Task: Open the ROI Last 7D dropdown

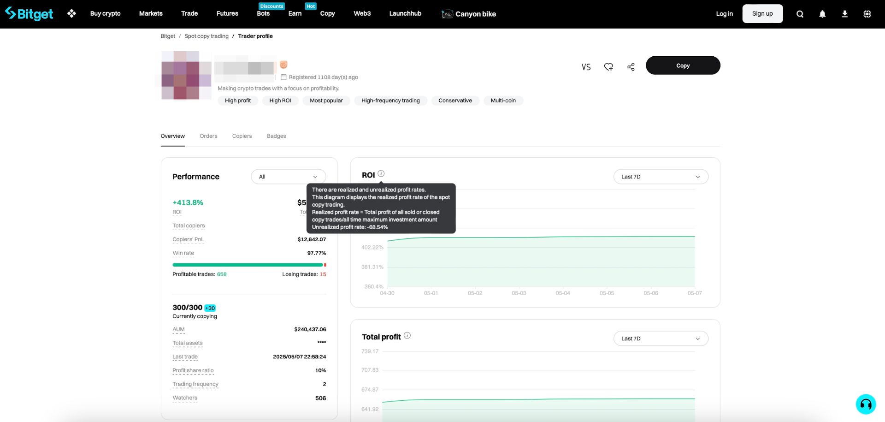Action: point(661,177)
